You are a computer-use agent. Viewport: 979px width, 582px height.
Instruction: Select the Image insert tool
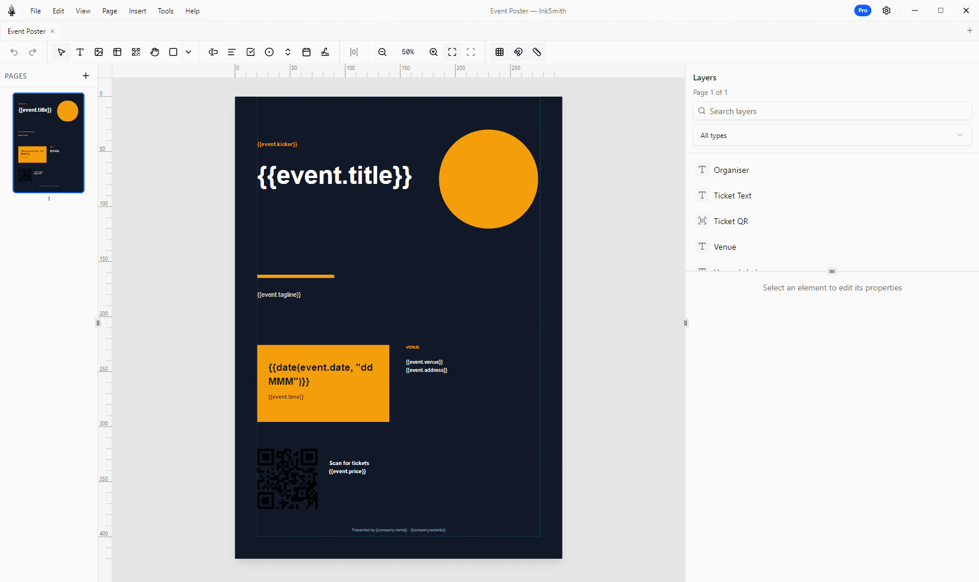pos(98,52)
